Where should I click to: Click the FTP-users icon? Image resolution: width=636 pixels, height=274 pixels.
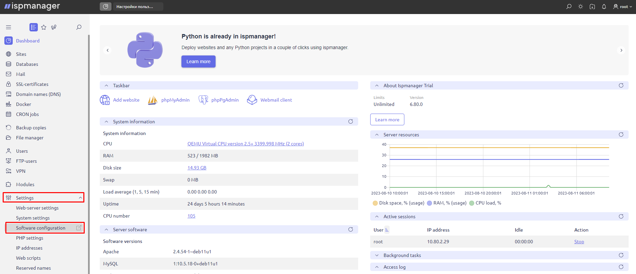pyautogui.click(x=9, y=161)
